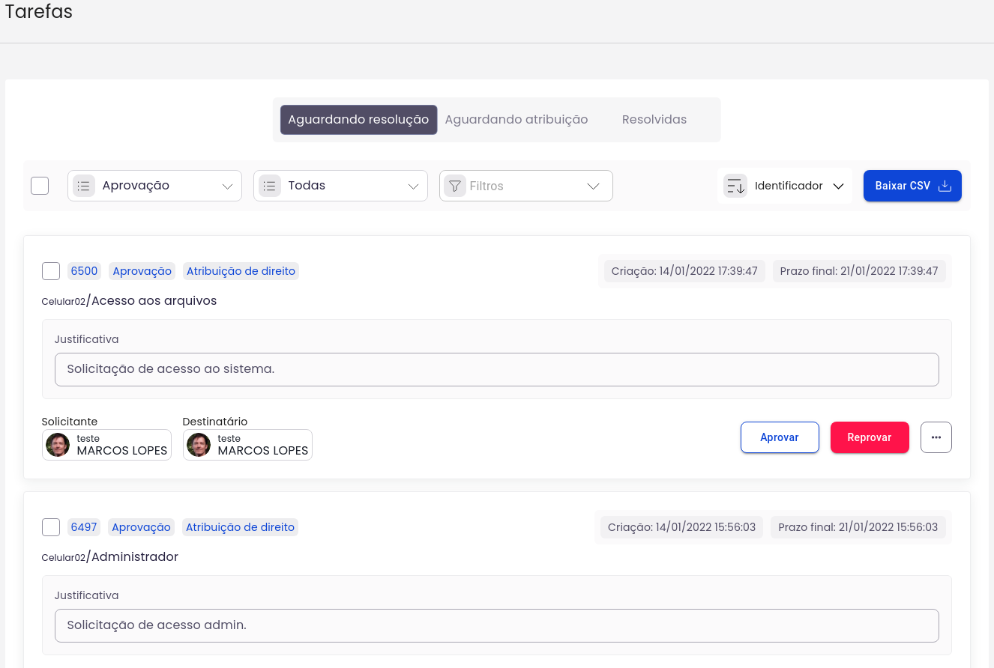994x668 pixels.
Task: Expand the Aprovação type dropdown
Action: (228, 186)
